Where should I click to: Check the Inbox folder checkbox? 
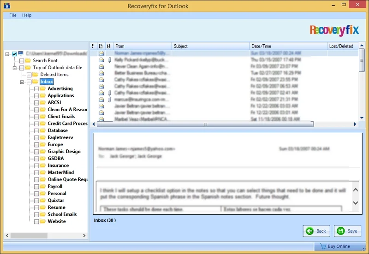(29, 82)
